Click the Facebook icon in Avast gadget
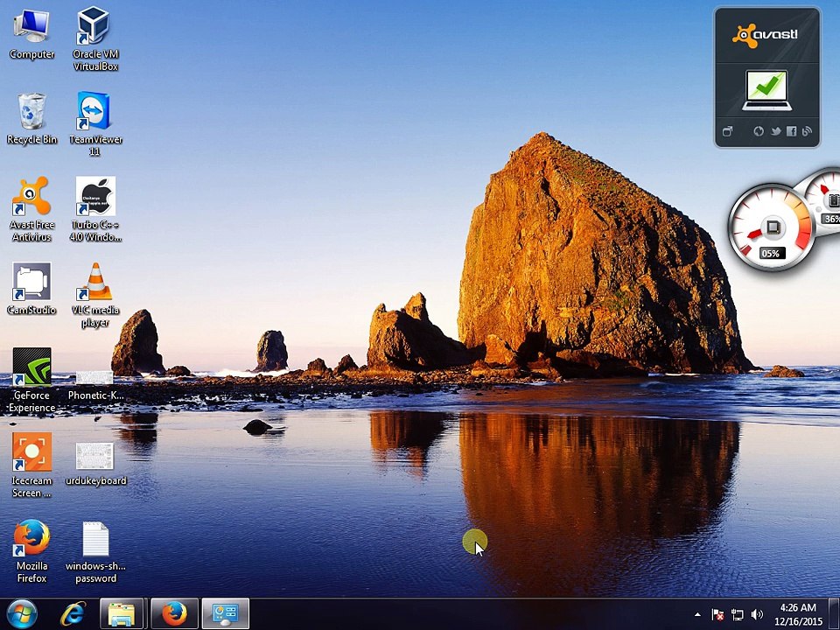The image size is (840, 630). pos(791,131)
